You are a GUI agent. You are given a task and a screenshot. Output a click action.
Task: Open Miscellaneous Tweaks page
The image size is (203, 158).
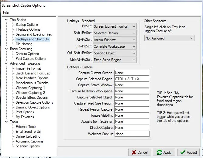(32, 83)
